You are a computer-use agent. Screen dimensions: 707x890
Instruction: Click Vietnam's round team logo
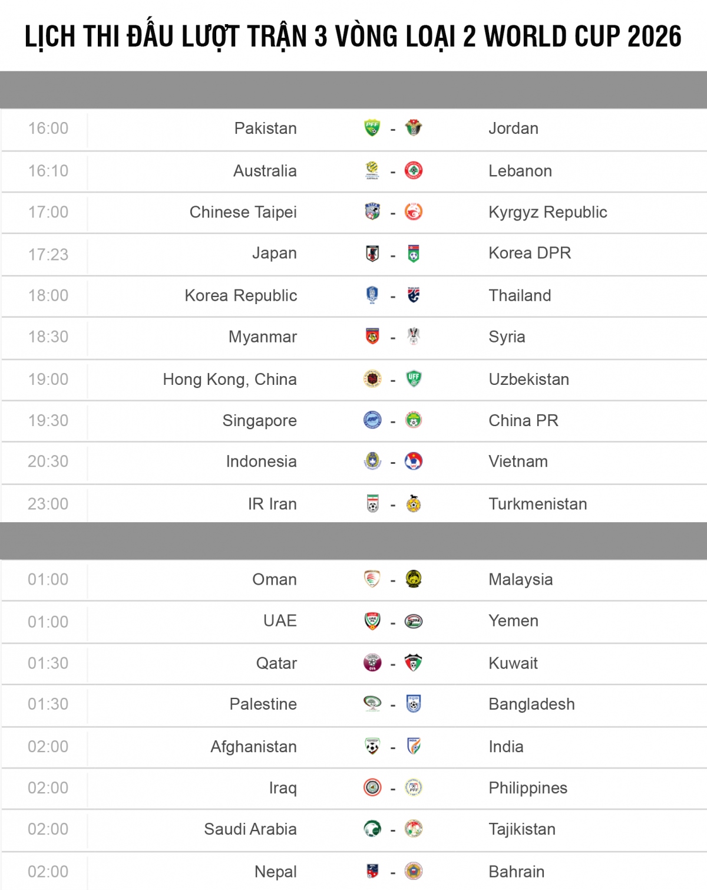(414, 462)
